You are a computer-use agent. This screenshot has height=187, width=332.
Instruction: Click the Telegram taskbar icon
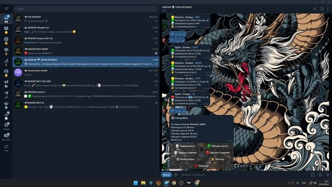[x=166, y=183]
